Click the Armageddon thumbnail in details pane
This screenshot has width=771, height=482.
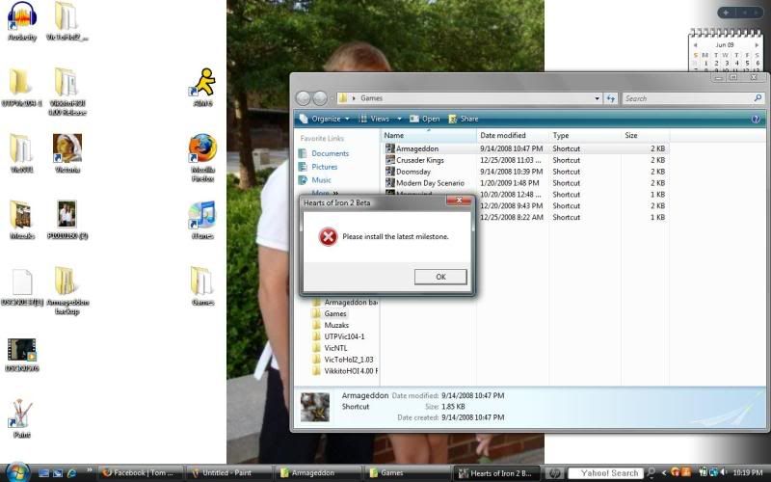315,407
